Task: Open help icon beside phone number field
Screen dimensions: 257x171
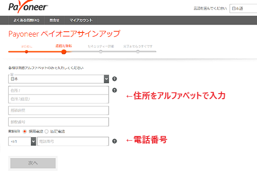Action: click(x=114, y=141)
